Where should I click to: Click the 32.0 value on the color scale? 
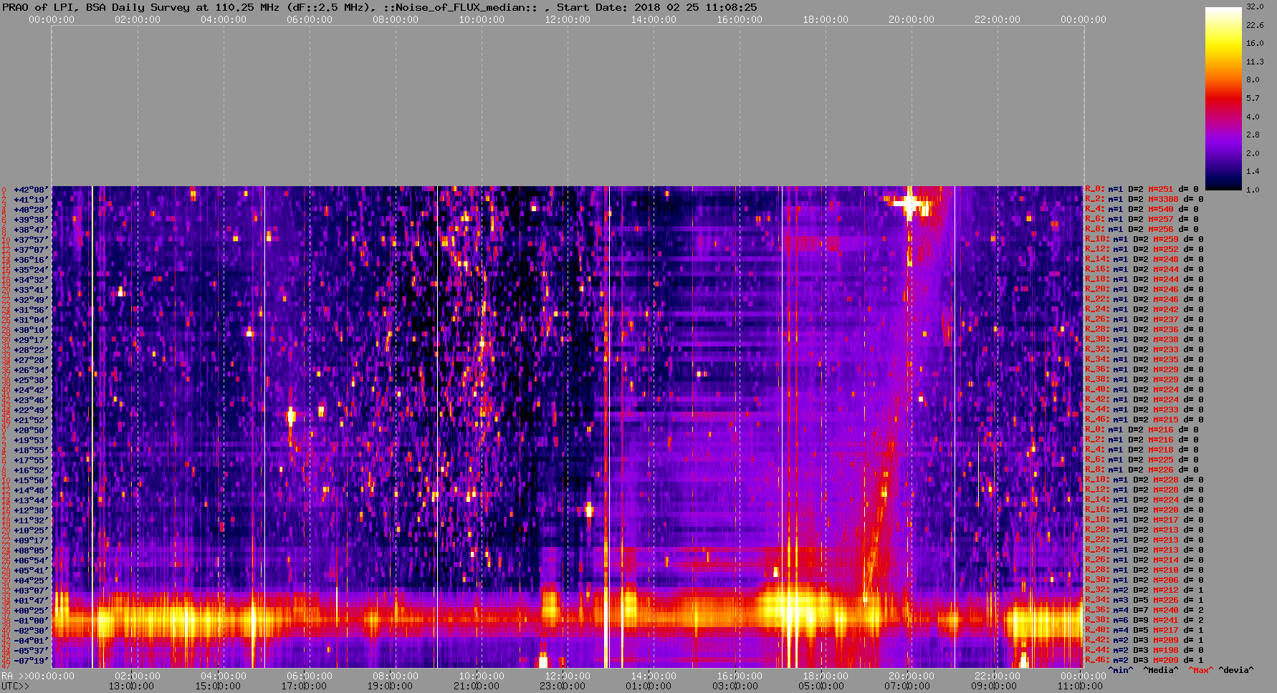pos(1255,7)
